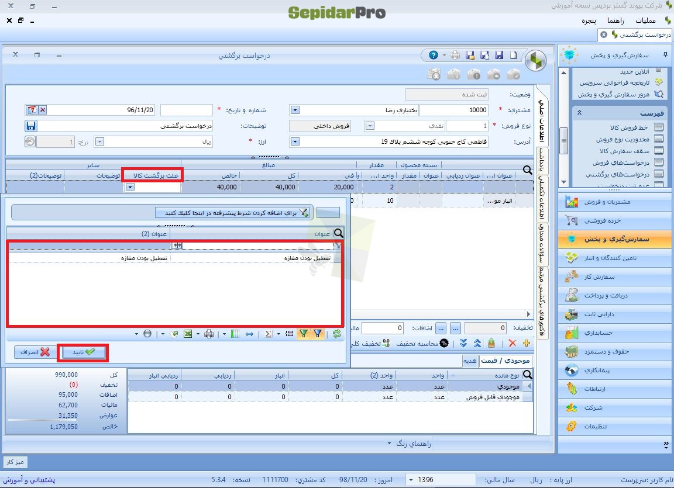
Task: Click the save-and-new floppy icon
Action: pyautogui.click(x=484, y=55)
